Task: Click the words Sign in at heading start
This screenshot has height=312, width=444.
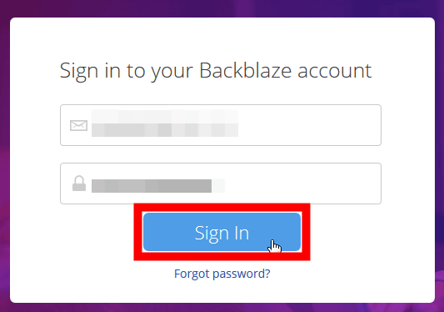Action: point(90,71)
